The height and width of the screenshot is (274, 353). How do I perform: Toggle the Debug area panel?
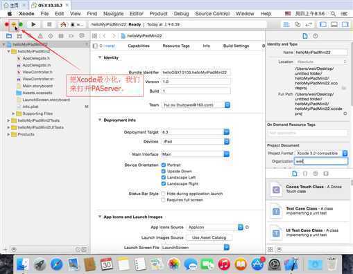click(x=334, y=24)
